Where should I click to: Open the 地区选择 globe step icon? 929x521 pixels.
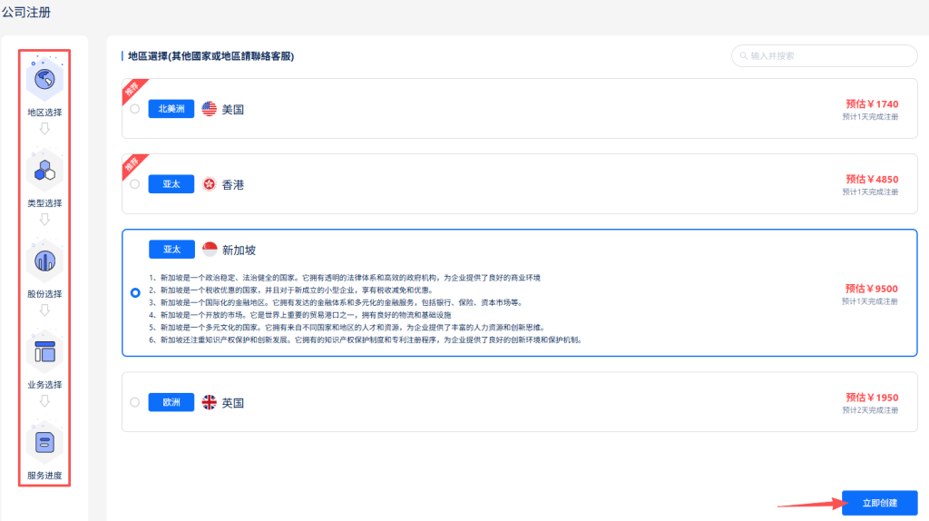click(x=44, y=79)
